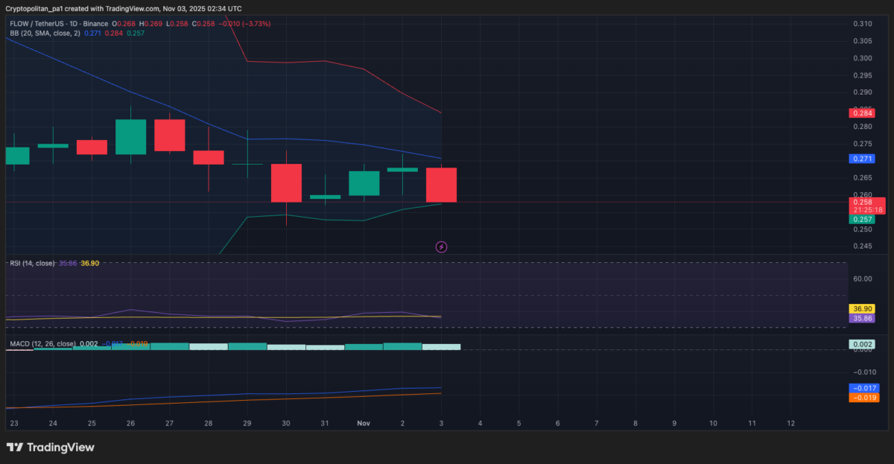
Task: Click the Nov label on the time axis
Action: click(364, 423)
